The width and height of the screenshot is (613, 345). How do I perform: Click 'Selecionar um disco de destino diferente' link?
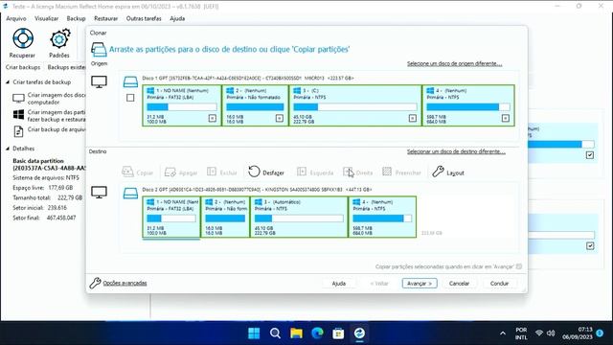[456, 151]
